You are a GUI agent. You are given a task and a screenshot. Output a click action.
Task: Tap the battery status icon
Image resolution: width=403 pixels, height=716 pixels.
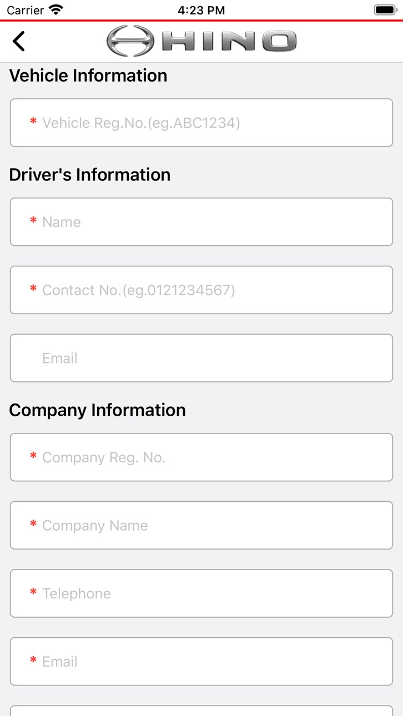pos(385,10)
